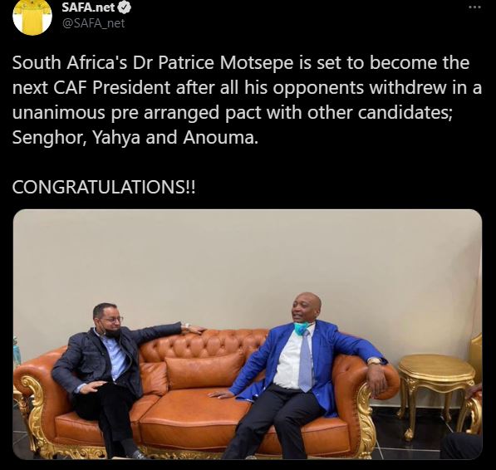Click the SAFA.net yellow jersey profile avatar

[32, 17]
